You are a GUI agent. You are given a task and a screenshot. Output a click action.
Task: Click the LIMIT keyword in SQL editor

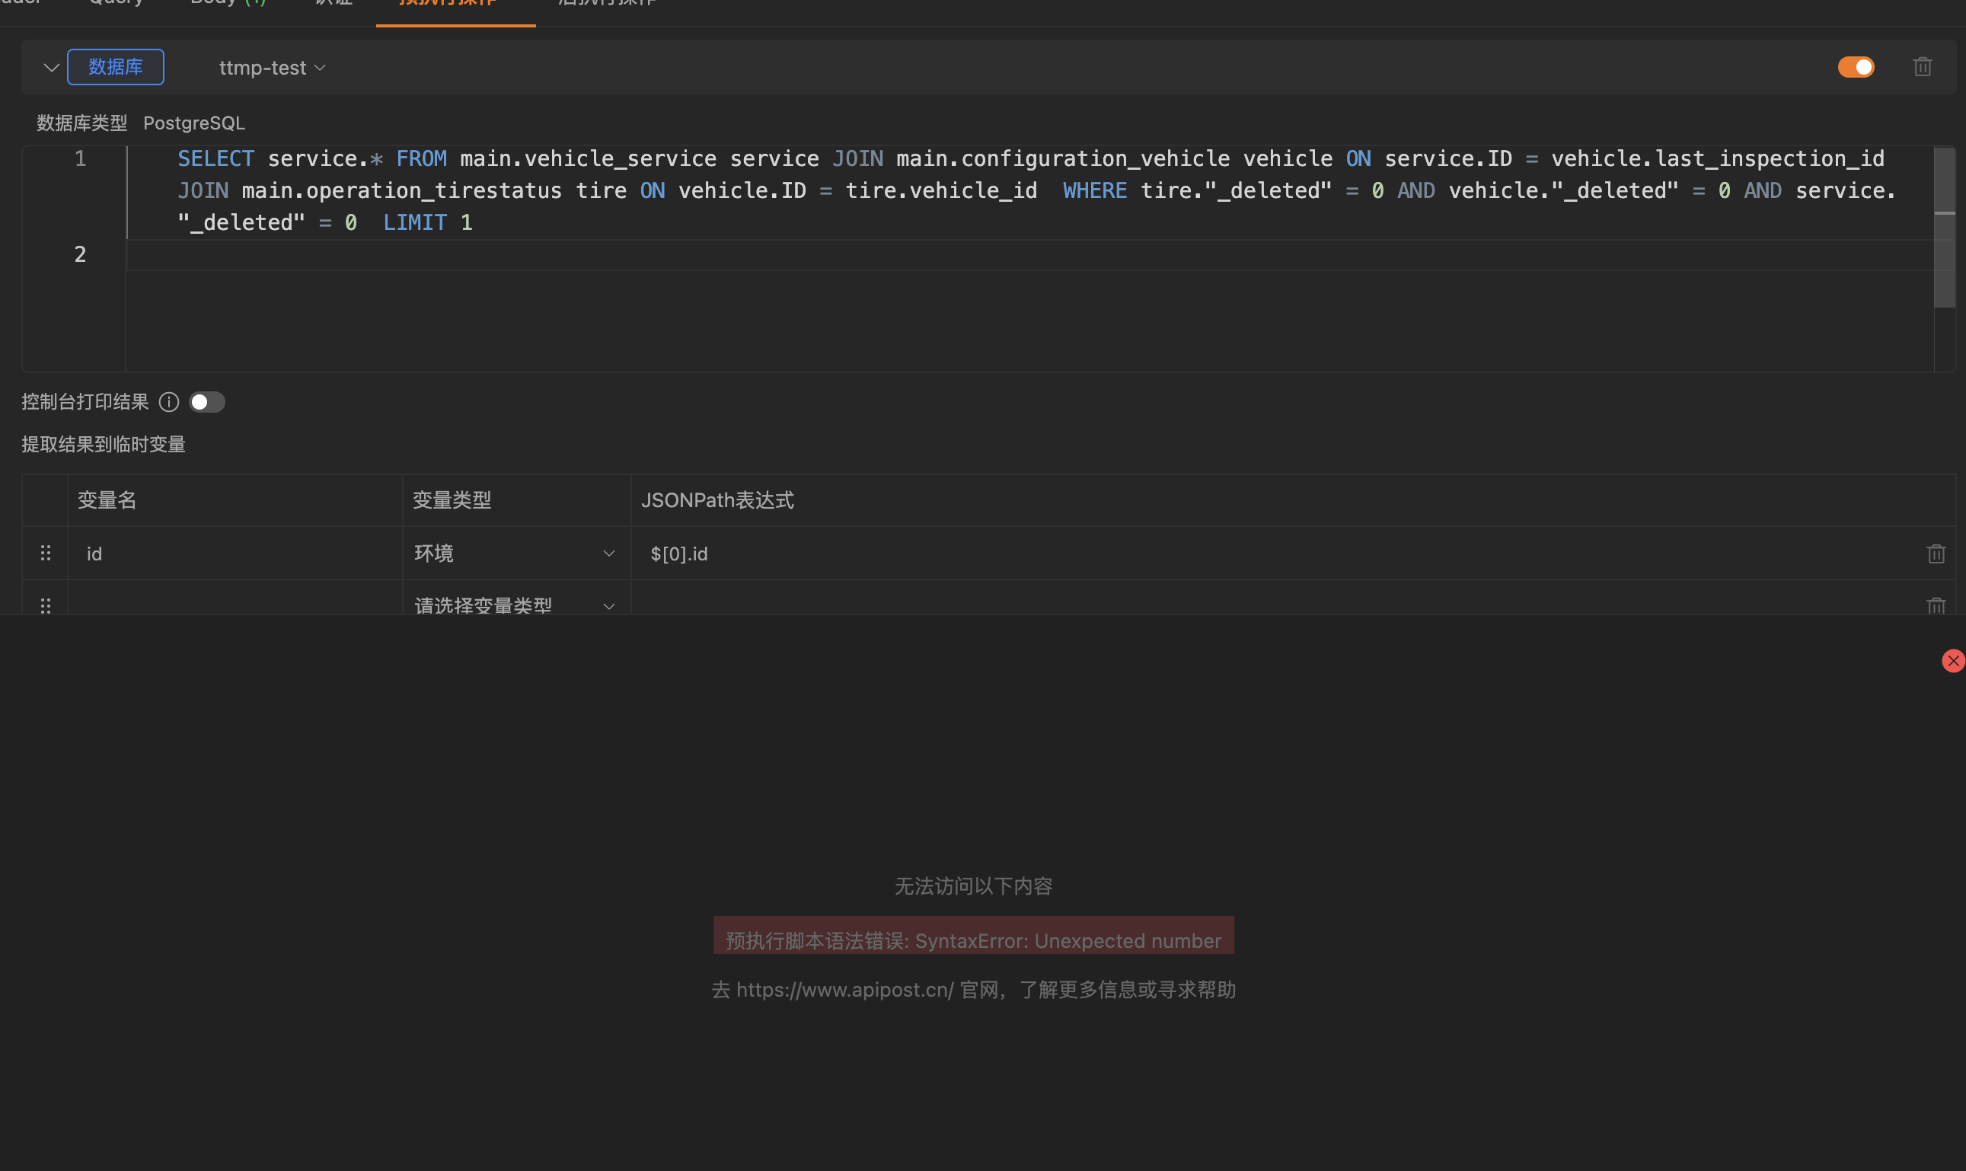(x=415, y=222)
